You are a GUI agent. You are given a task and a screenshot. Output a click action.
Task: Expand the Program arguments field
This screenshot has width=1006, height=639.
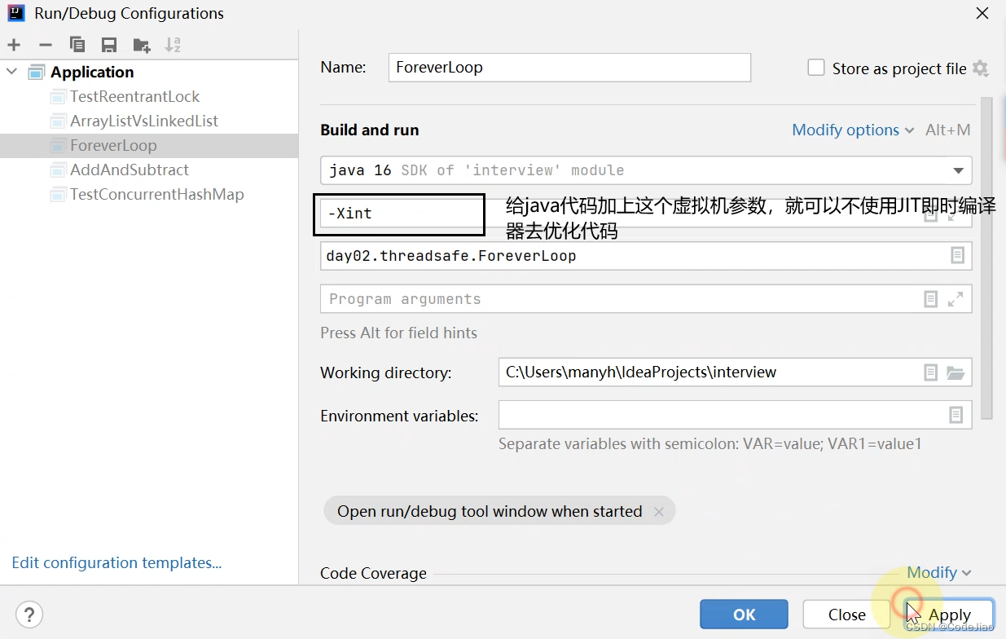click(953, 298)
